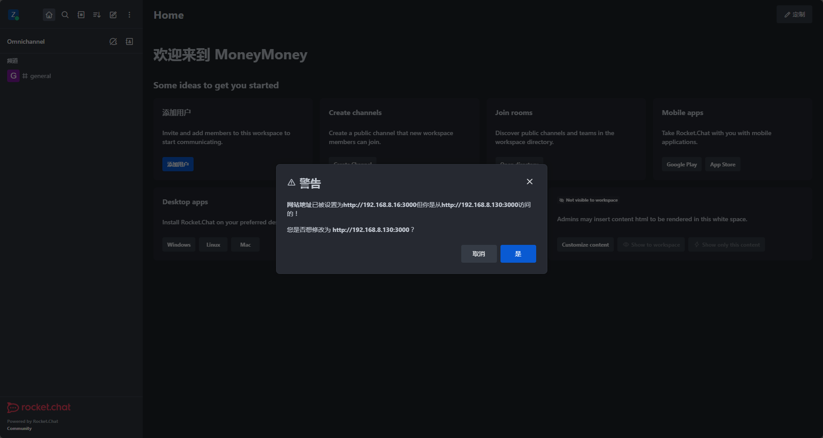The width and height of the screenshot is (823, 438).
Task: Click the 警告 dialog title
Action: (x=310, y=183)
